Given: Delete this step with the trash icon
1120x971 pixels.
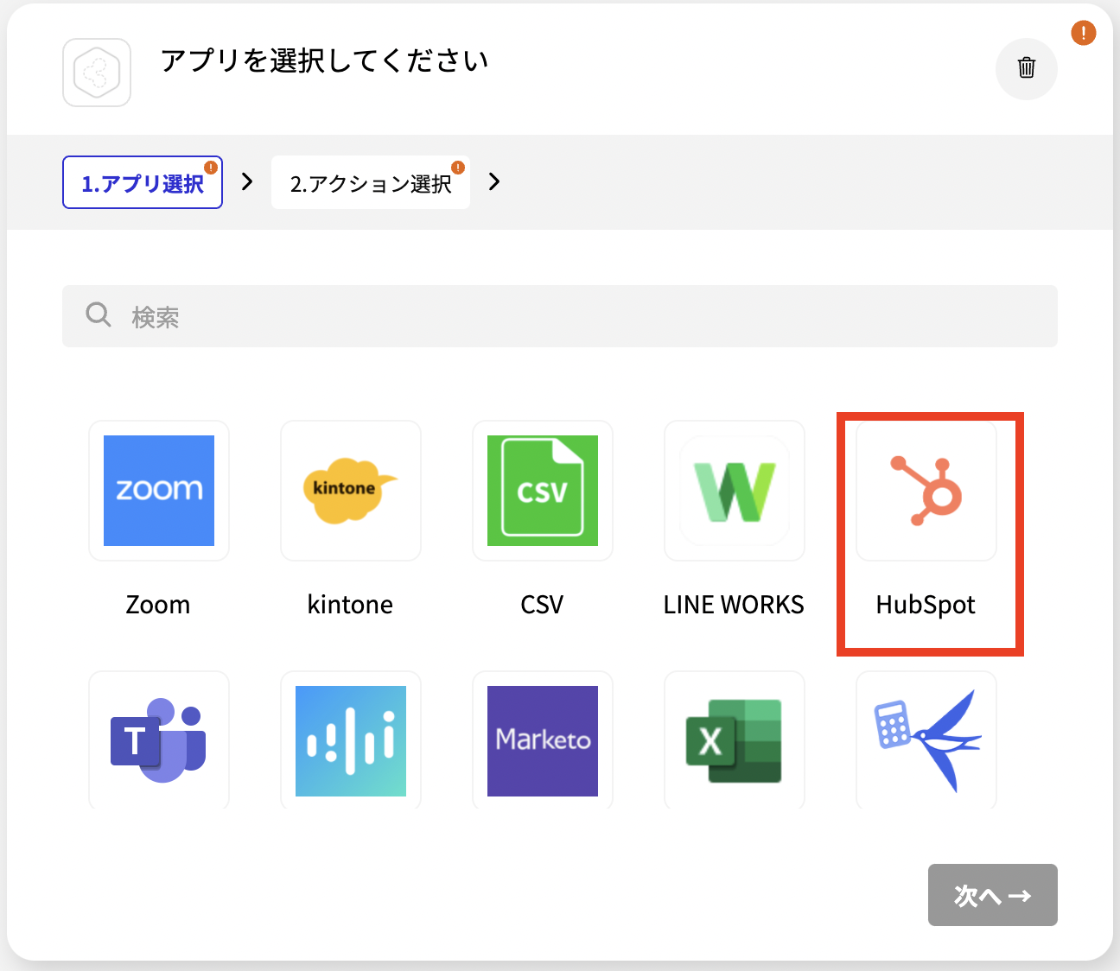Looking at the screenshot, I should [x=1027, y=68].
